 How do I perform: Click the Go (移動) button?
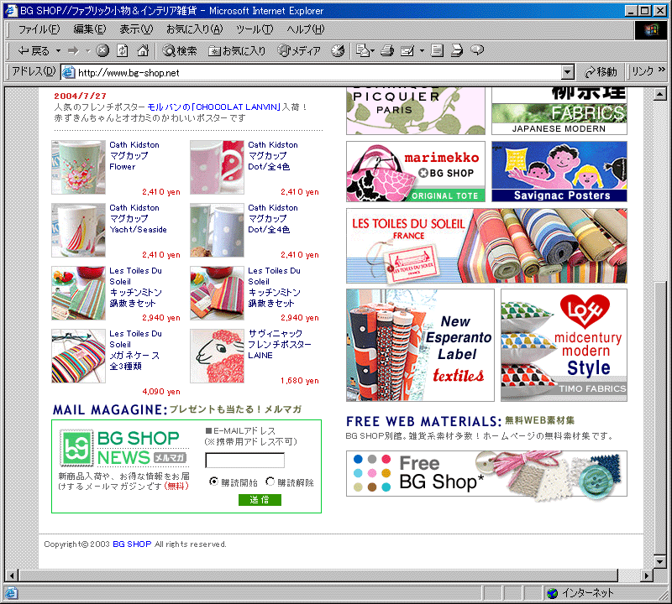point(601,72)
